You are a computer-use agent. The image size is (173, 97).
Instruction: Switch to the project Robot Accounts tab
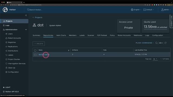124,35
